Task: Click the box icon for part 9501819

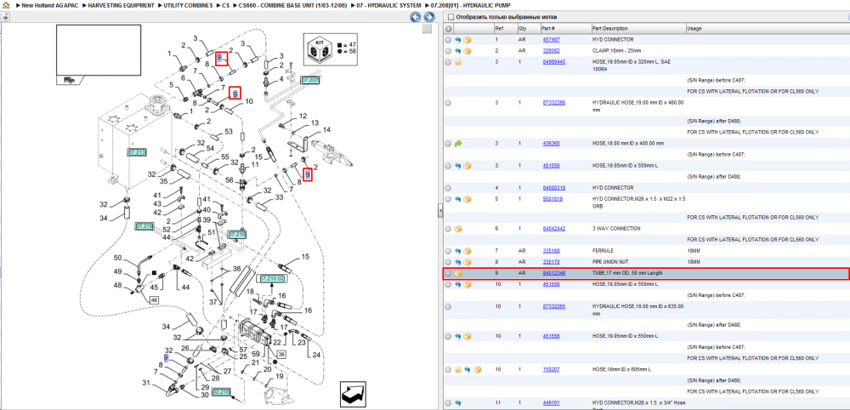Action: pos(467,199)
